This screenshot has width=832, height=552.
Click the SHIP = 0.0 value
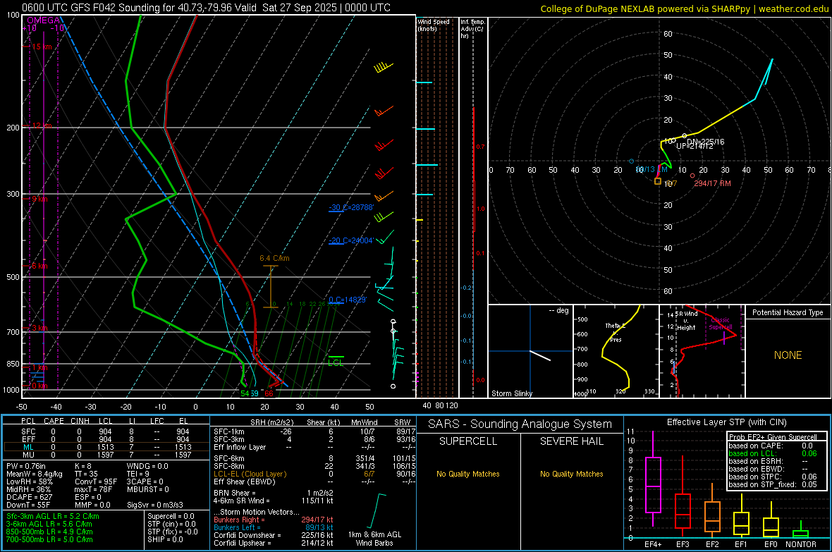[x=165, y=539]
